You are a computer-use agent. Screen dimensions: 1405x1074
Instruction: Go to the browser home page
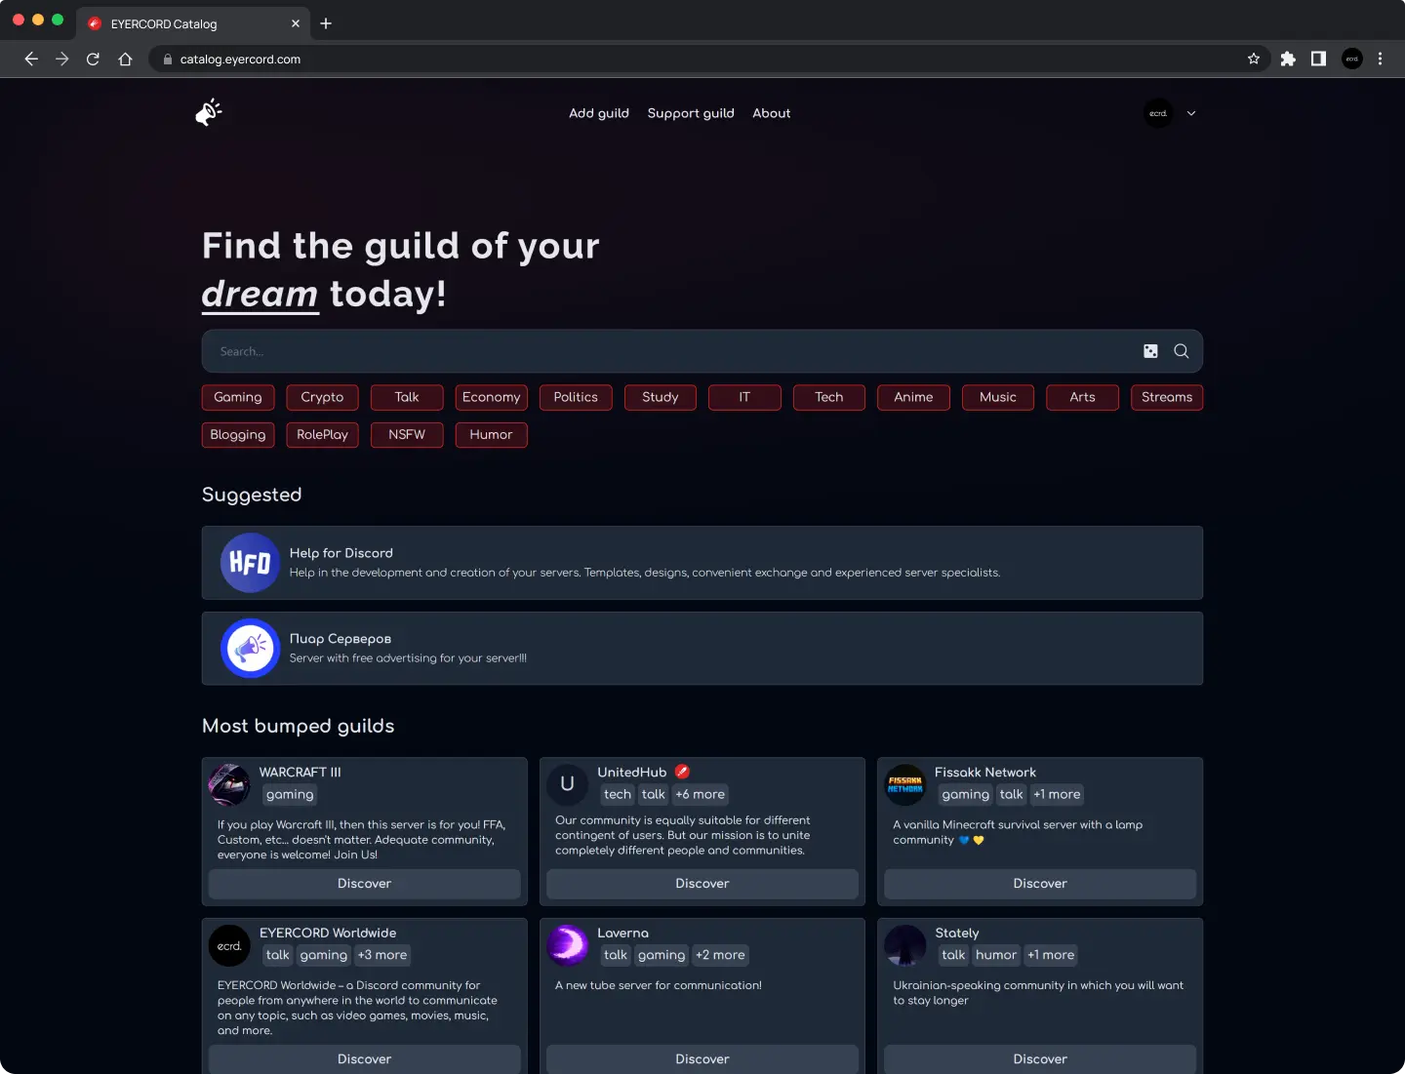tap(125, 59)
